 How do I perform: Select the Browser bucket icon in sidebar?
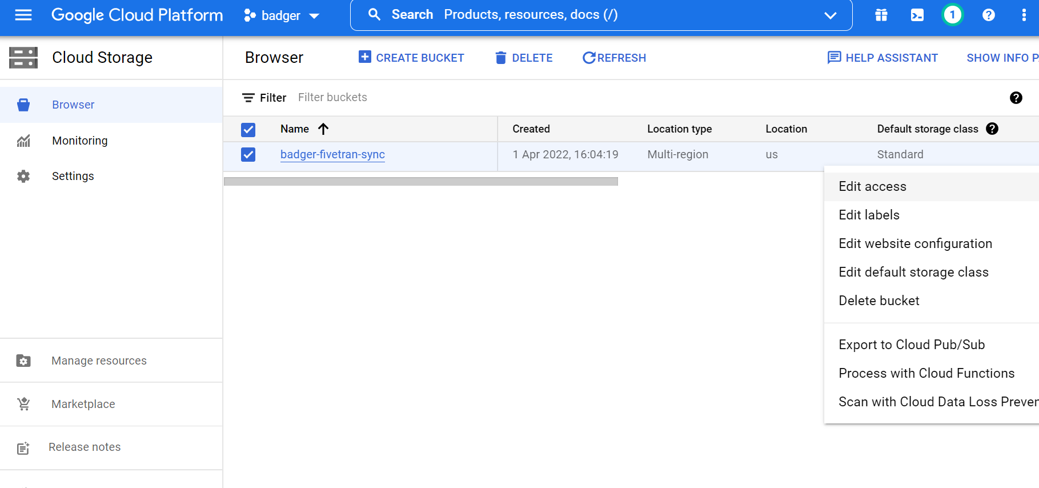[x=23, y=105]
